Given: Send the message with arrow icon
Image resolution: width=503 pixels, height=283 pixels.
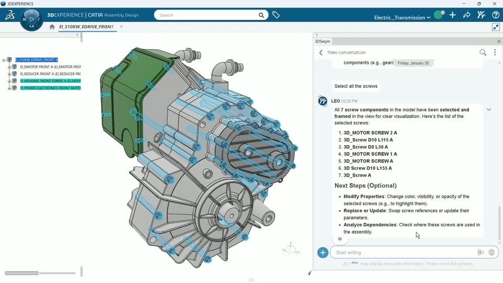Looking at the screenshot, I should [480, 253].
